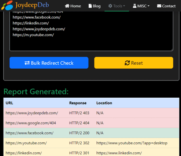Image resolution: width=181 pixels, height=156 pixels.
Task: Select https://www.facebook.com/ in the report table
Action: (29, 133)
